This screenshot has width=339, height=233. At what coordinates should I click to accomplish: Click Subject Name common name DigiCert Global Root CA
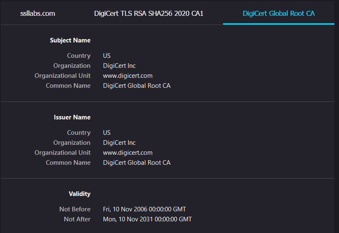pos(137,86)
